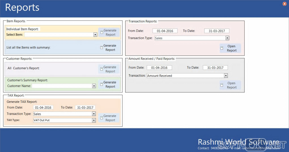The height and width of the screenshot is (152, 289).
Task: Click report icon on All Customer's button
Action: (101, 69)
